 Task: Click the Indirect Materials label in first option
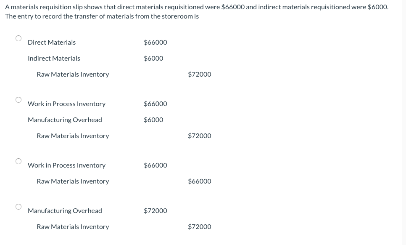(54, 58)
